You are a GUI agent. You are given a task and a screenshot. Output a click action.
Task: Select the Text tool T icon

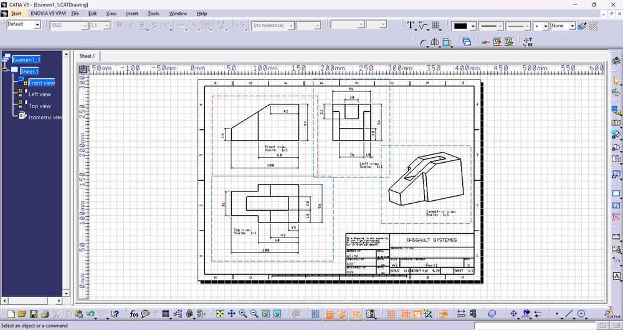pyautogui.click(x=411, y=25)
